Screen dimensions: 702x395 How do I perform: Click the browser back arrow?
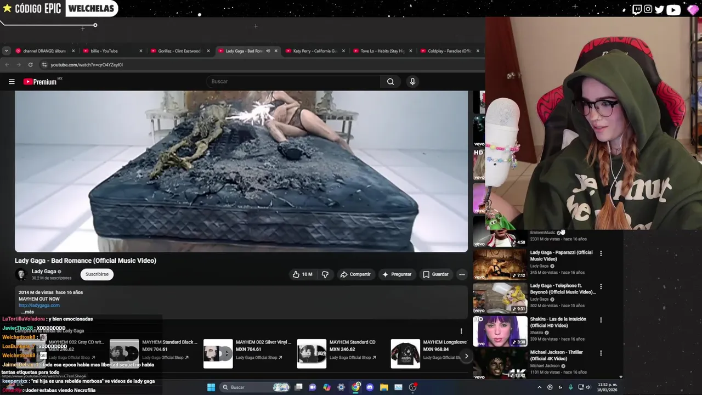(x=7, y=65)
